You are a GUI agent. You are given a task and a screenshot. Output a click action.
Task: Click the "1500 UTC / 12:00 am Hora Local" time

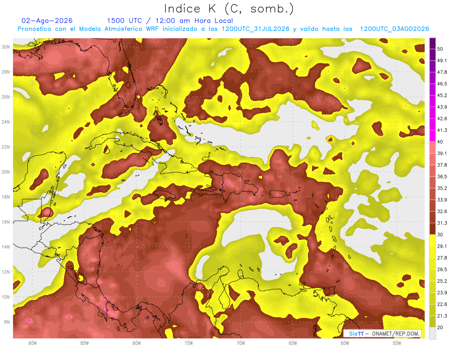point(170,21)
